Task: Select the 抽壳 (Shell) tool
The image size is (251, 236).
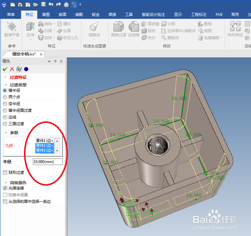Action: coord(149,31)
